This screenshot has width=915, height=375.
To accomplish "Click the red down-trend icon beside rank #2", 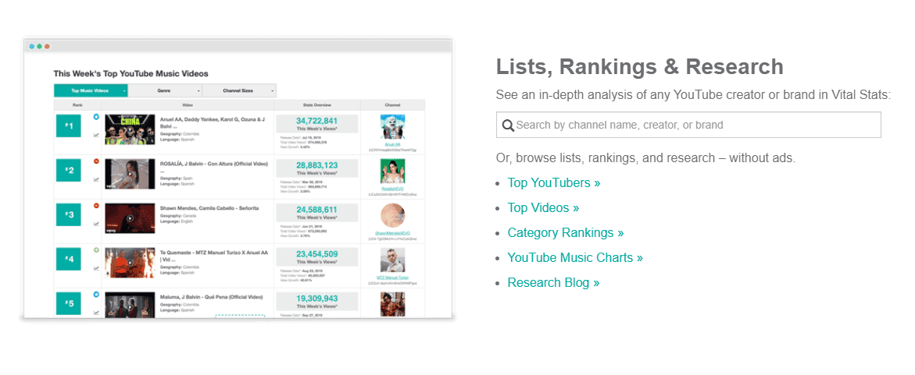I will [x=96, y=161].
